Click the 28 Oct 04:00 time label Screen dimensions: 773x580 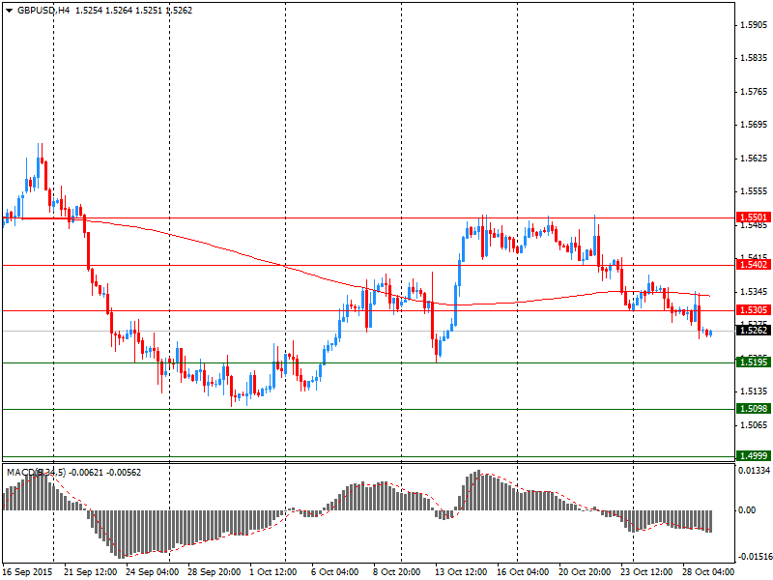point(708,572)
